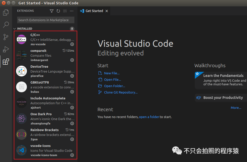Select the DeviceTree extension name
Image resolution: width=247 pixels, height=162 pixels.
click(39, 67)
